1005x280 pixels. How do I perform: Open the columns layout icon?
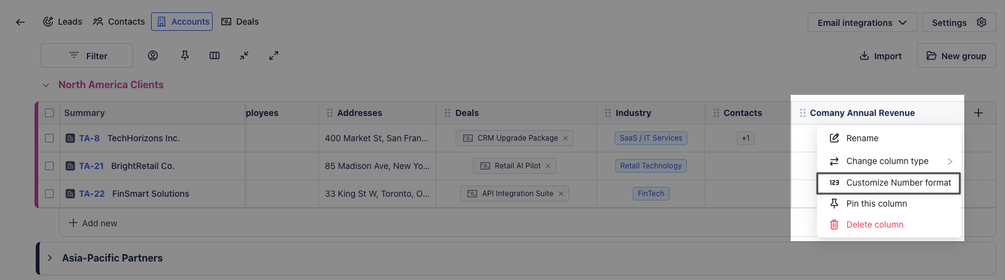(x=215, y=56)
